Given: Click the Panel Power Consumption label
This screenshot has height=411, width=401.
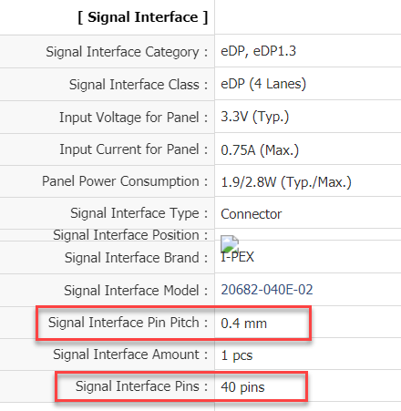Looking at the screenshot, I should click(125, 181).
